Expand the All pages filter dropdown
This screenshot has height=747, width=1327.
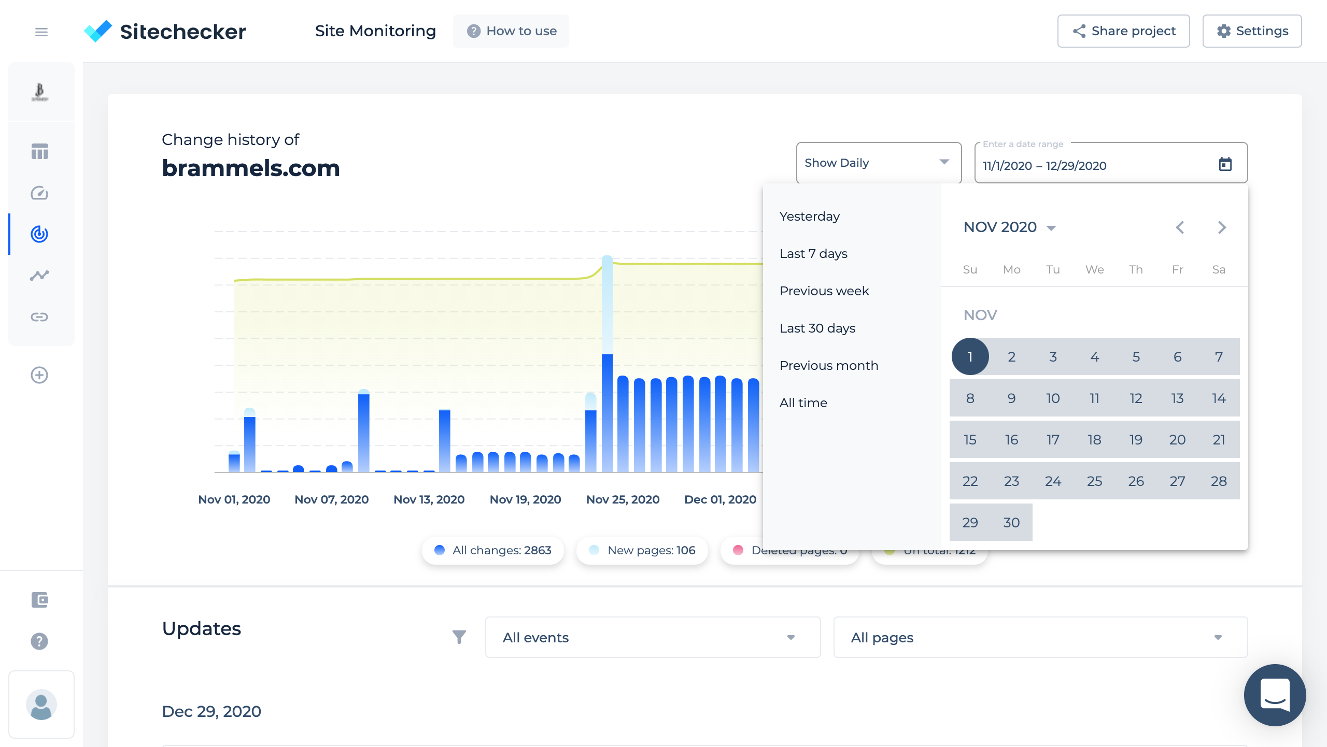pos(1039,638)
